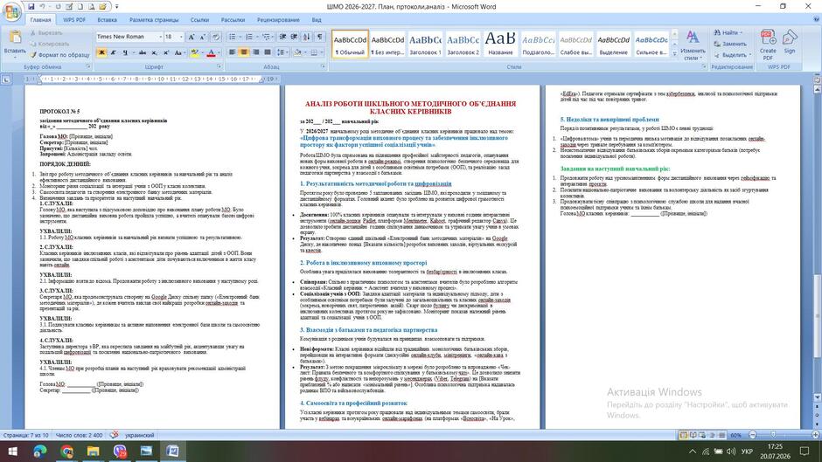
Task: Sort the selected text alphabetically
Action: pos(307,37)
